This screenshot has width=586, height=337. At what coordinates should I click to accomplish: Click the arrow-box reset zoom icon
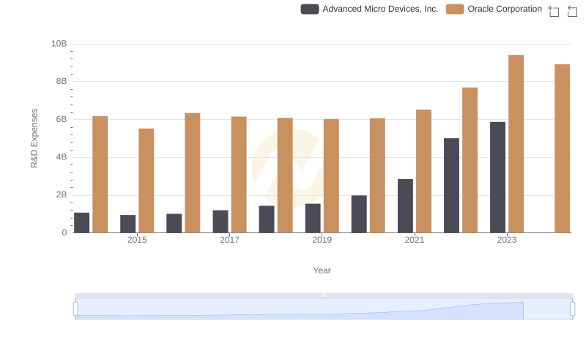click(x=572, y=11)
